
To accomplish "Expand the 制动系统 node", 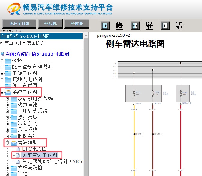I will click(x=7, y=136).
